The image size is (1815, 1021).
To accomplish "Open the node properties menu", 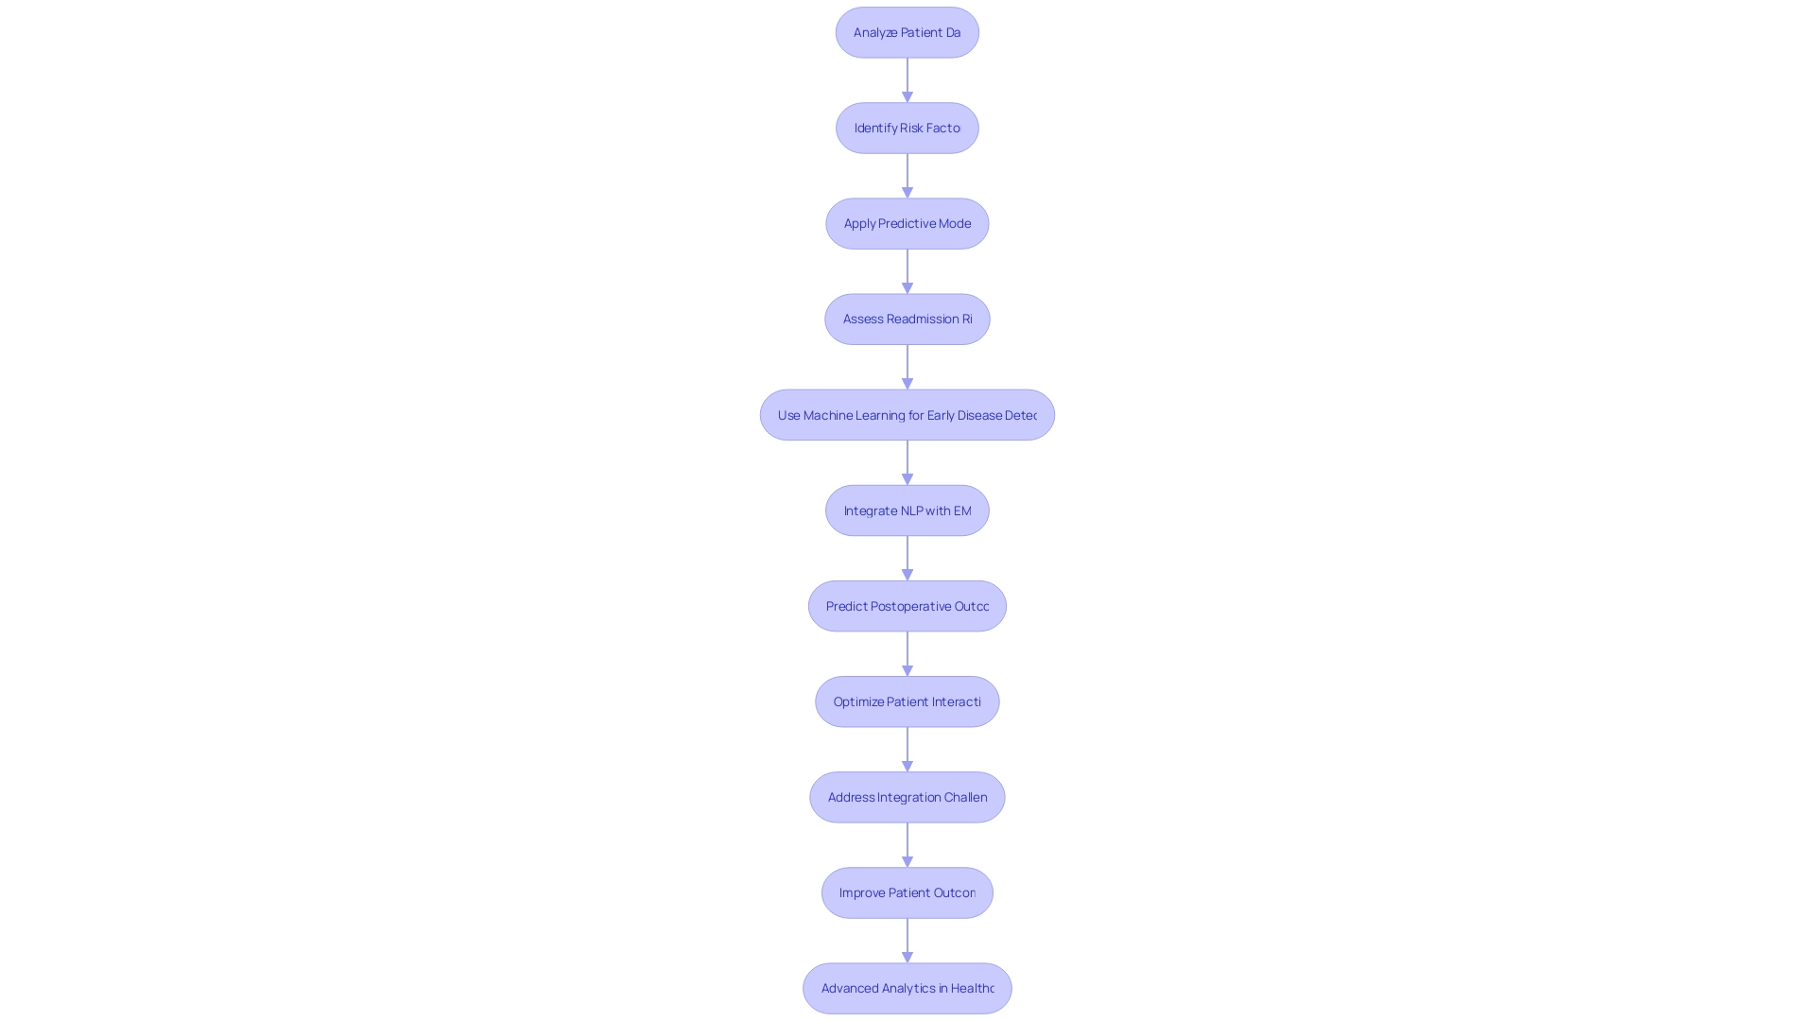I will tap(907, 31).
